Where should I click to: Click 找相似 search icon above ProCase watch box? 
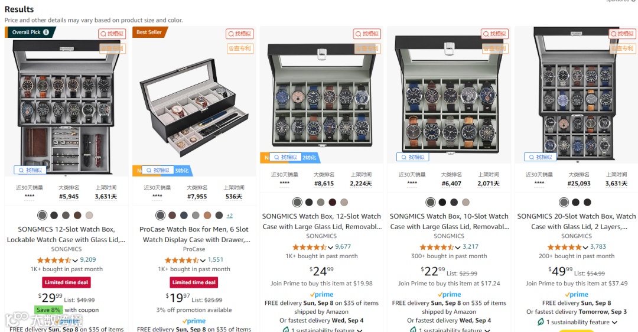[x=240, y=34]
